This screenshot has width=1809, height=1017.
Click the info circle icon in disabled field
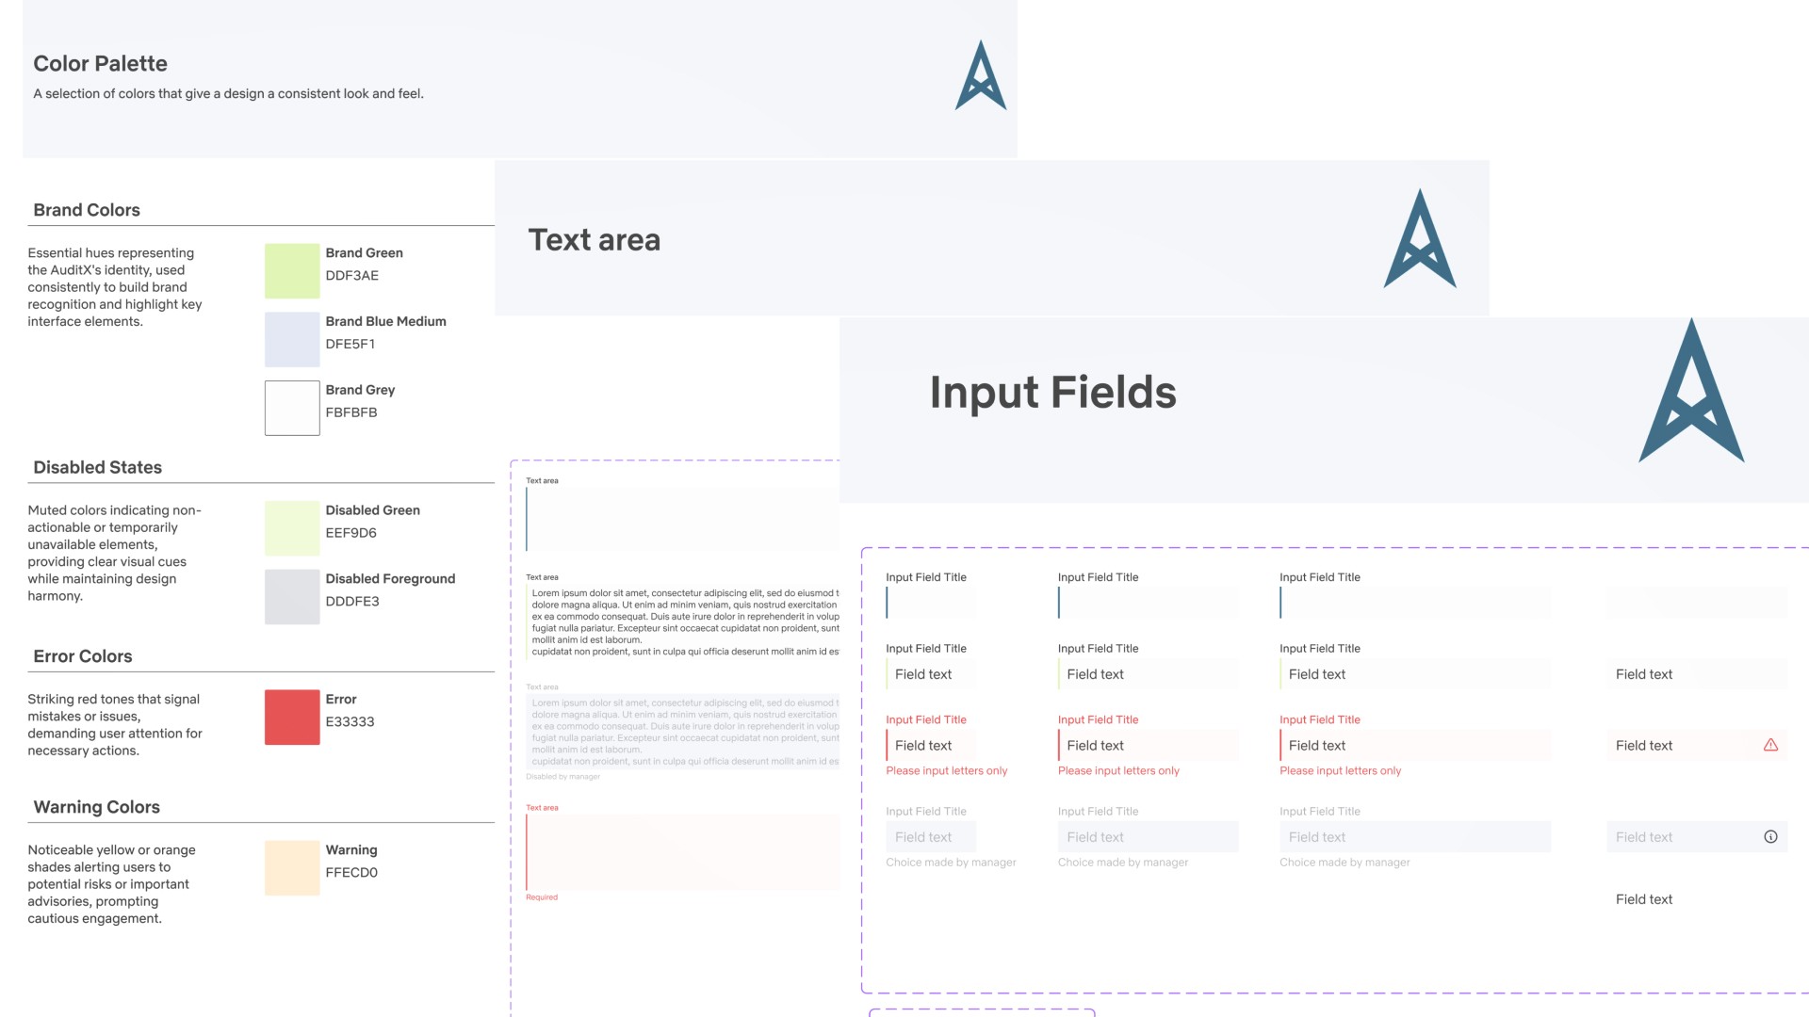[x=1770, y=837]
